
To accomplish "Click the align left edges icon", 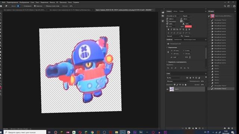I will point(168,68).
